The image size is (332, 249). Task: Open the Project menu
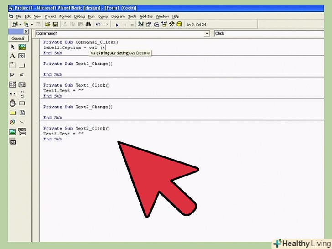coord(50,16)
